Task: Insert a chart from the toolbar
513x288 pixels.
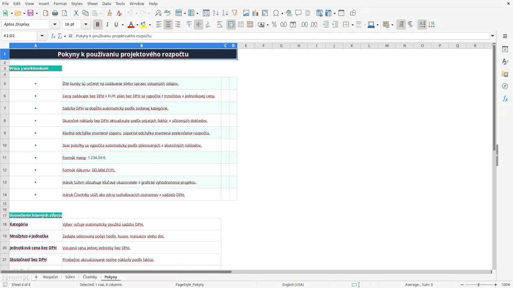Action: click(256, 13)
